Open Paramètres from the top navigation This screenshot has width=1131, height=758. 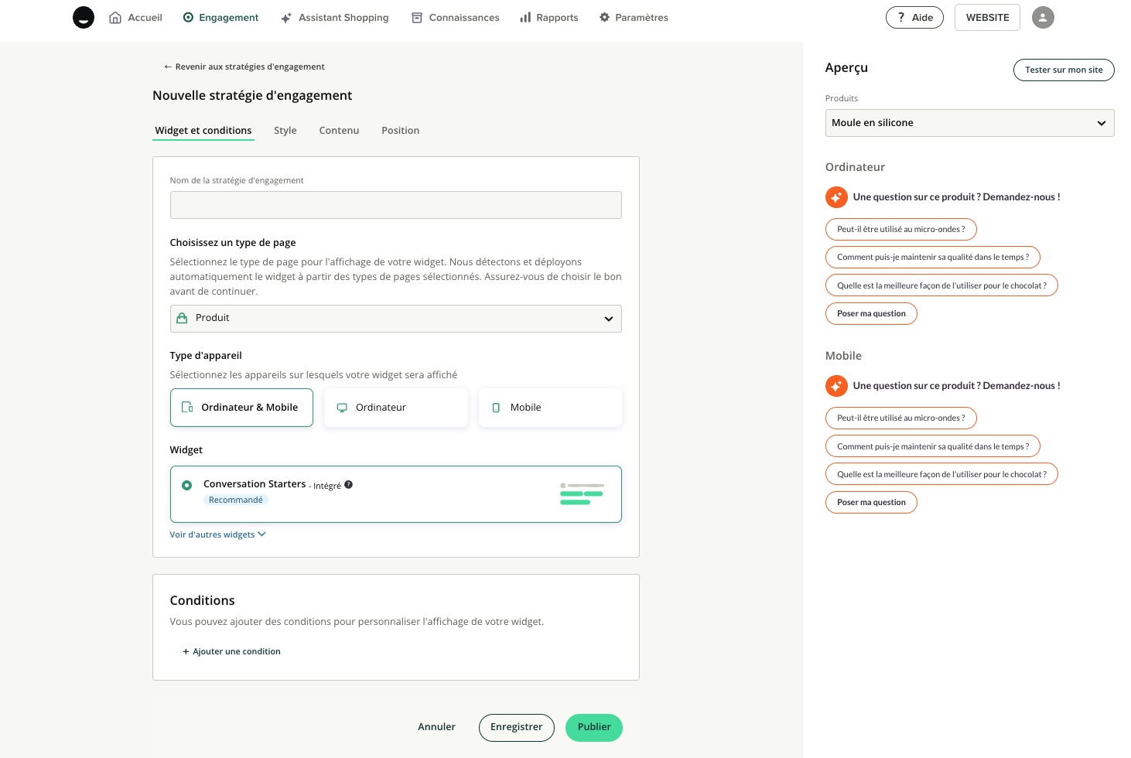634,17
